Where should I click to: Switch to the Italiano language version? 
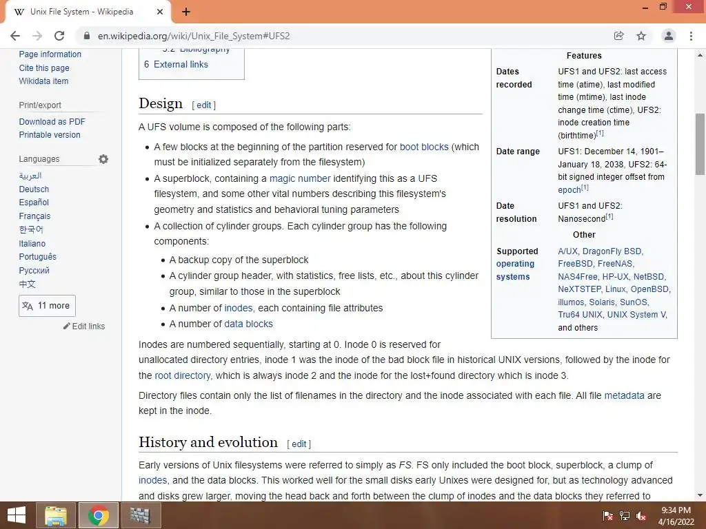click(x=32, y=243)
